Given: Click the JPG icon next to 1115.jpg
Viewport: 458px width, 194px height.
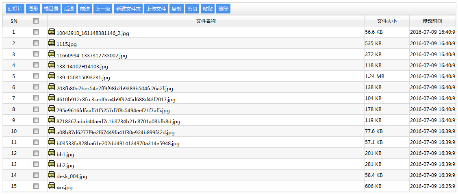Looking at the screenshot, I should pyautogui.click(x=51, y=43).
